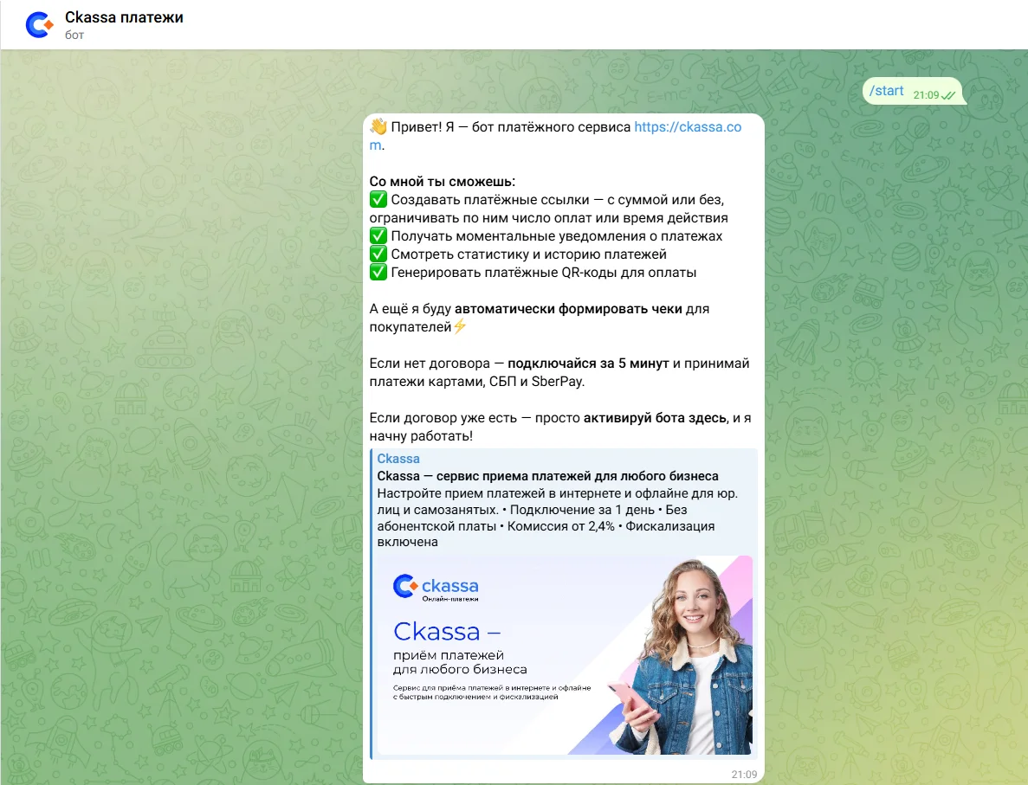The image size is (1028, 785).
Task: Open the Ckassa платежи chat title
Action: point(124,17)
